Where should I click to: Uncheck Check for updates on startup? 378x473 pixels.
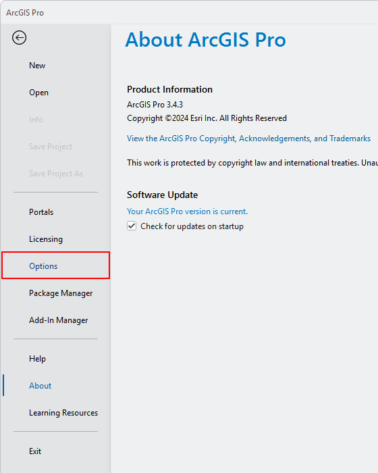(132, 226)
